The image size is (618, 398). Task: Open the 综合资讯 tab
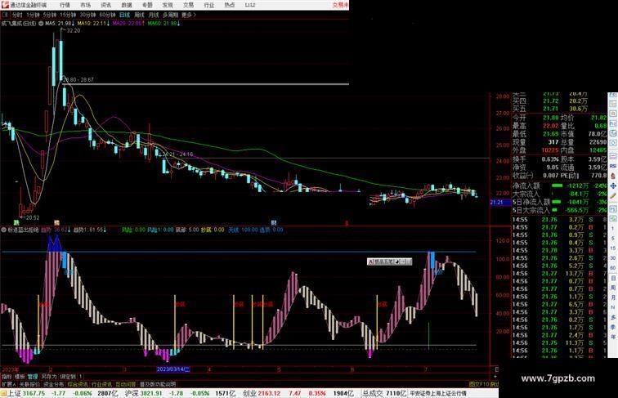78,384
